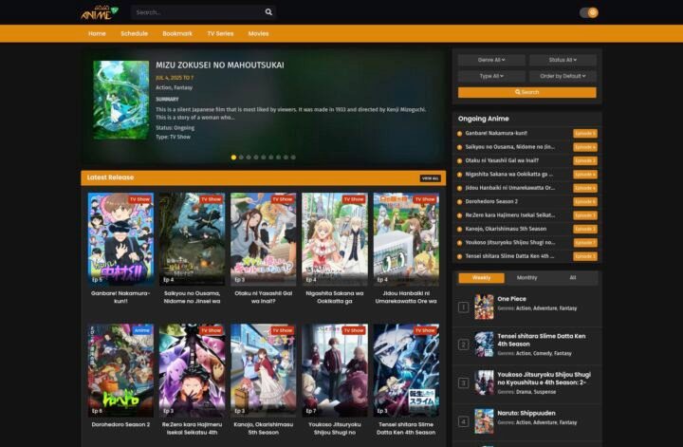Viewport: 683px width, 447px height.
Task: Click the search magnifier icon in header
Action: coord(268,12)
